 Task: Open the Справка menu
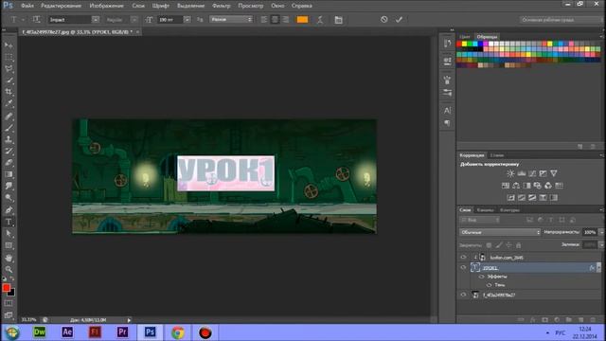point(302,6)
